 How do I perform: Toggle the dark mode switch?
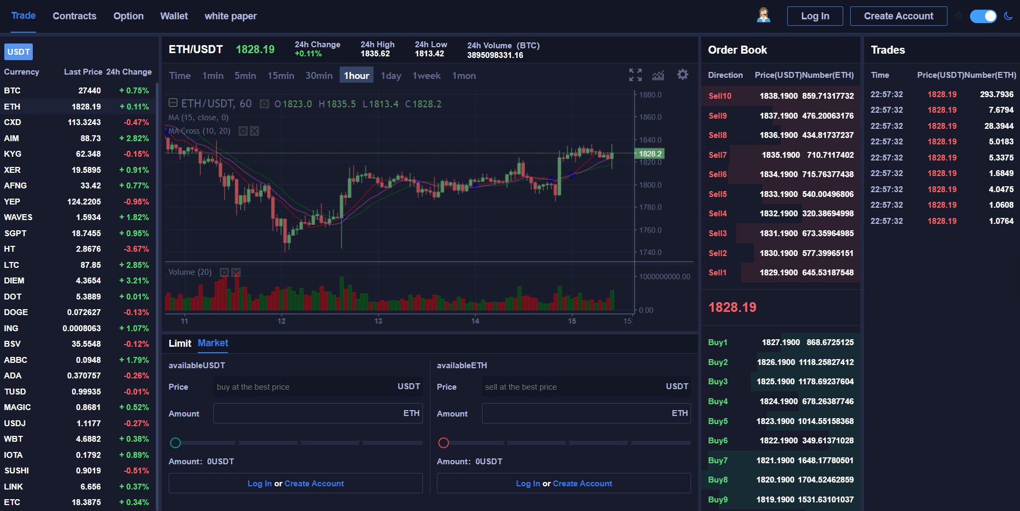(x=983, y=16)
